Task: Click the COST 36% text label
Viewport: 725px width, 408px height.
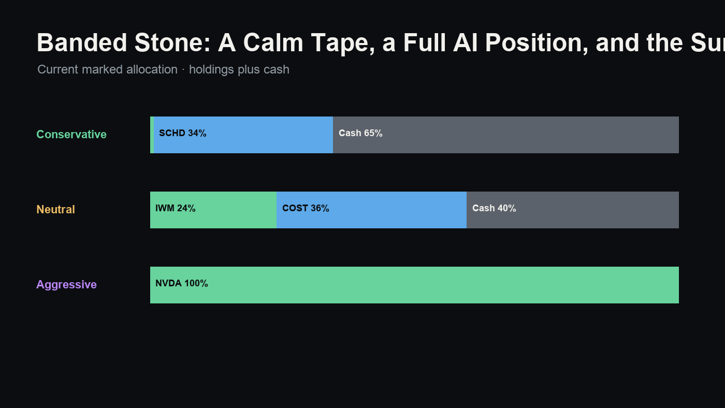Action: 306,208
